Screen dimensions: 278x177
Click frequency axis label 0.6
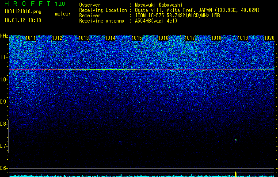point(4,168)
